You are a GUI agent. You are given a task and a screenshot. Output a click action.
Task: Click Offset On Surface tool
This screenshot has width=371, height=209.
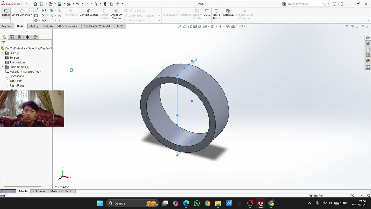(x=116, y=15)
